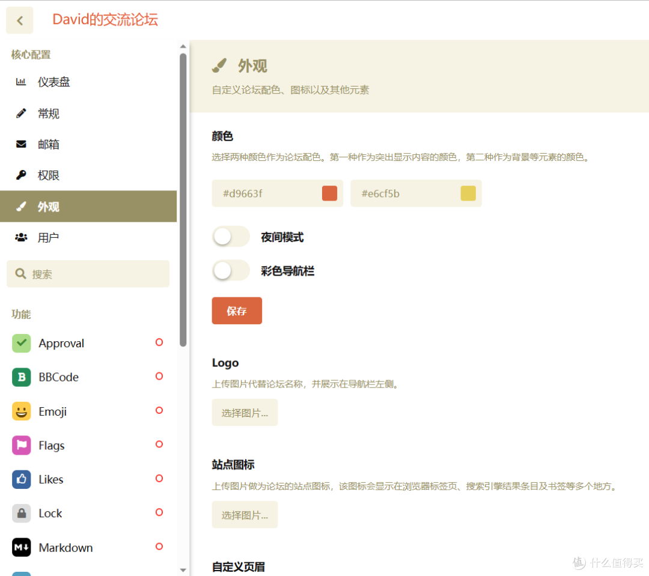Click the Likes status circle indicator
The width and height of the screenshot is (649, 576).
[x=159, y=478]
